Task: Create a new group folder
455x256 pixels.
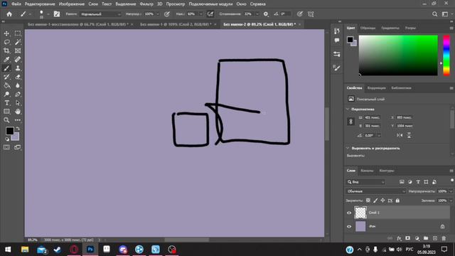Action: click(426, 238)
